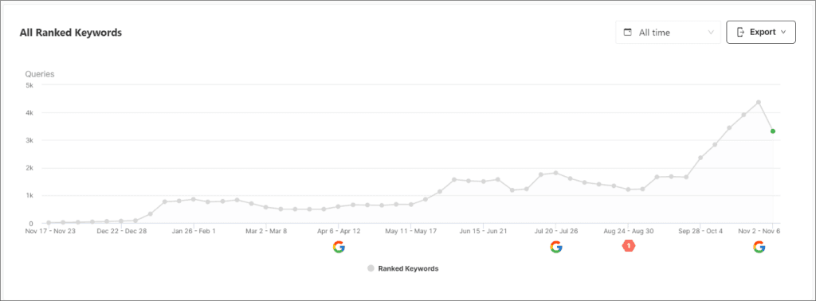
Task: Click the green final data point on chart
Action: tap(773, 131)
